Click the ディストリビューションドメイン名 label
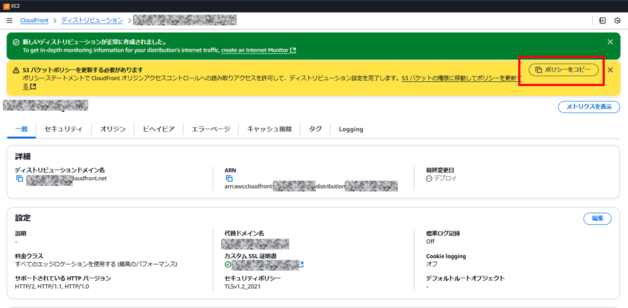The height and width of the screenshot is (308, 628). (60, 170)
